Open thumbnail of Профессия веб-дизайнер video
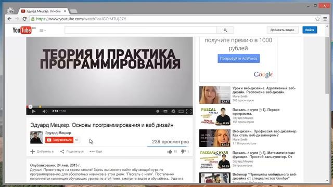Viewport: 333px width, 187px height. [x=215, y=138]
